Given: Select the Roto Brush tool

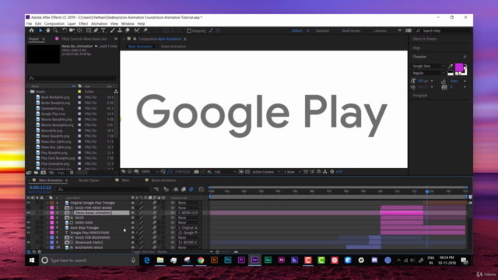Looking at the screenshot, I should 137,30.
